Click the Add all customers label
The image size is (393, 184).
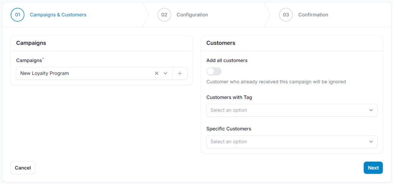pyautogui.click(x=227, y=60)
